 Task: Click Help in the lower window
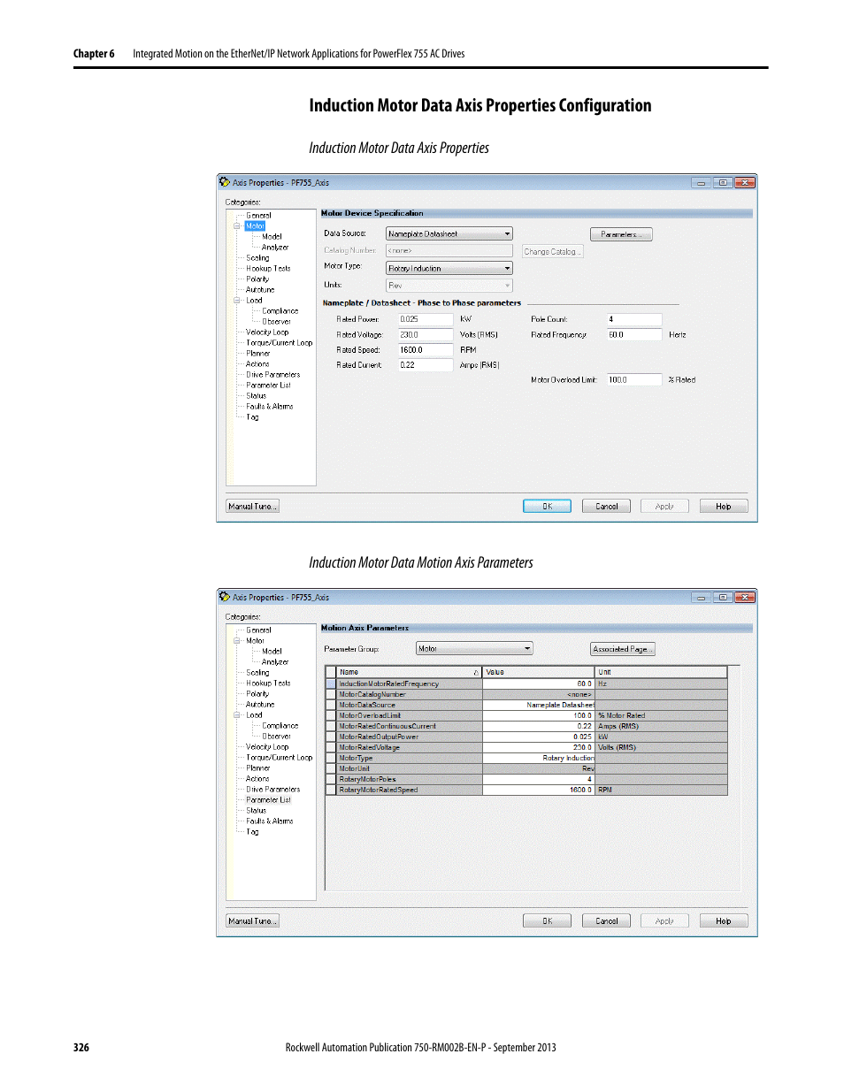[724, 921]
